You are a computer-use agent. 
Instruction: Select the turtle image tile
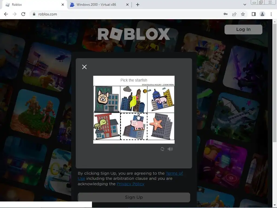pos(107,126)
